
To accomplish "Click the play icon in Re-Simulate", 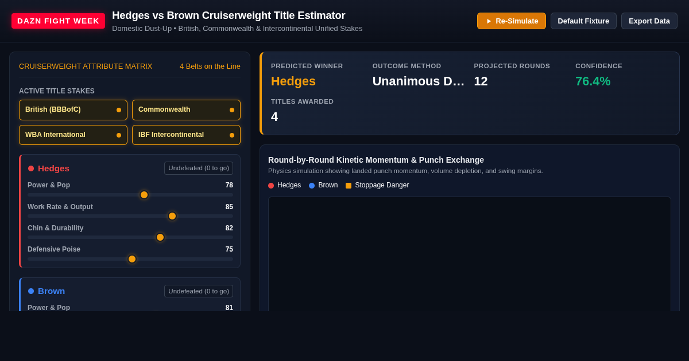I will tap(489, 21).
